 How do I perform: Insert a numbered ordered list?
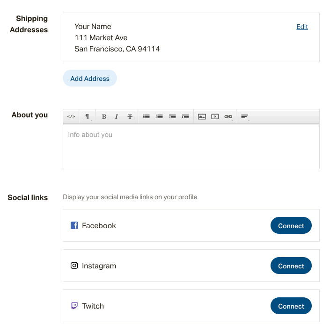[159, 116]
